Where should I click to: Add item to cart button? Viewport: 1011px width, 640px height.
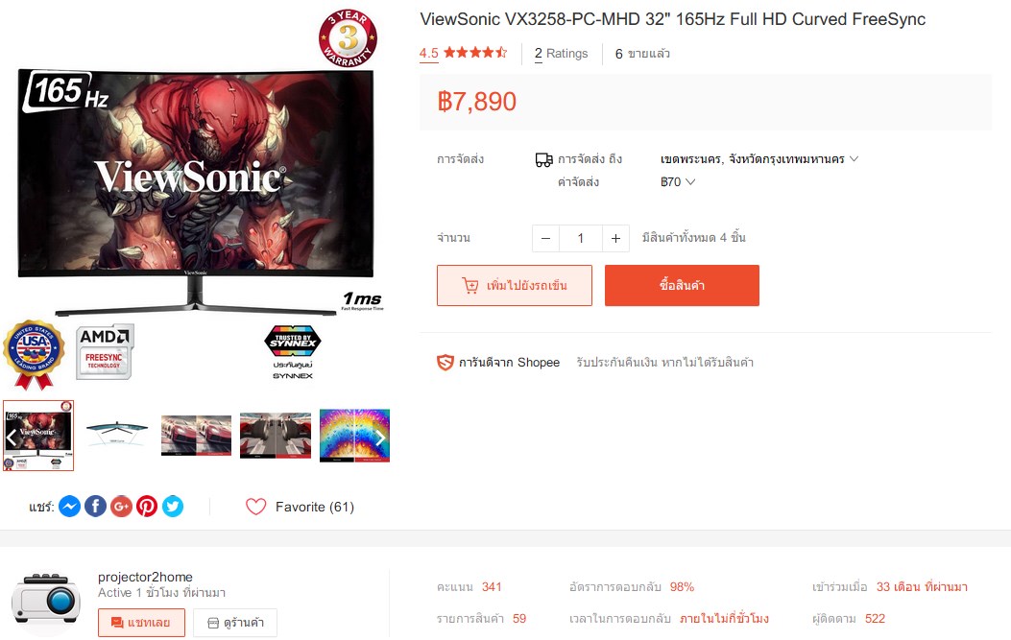click(515, 286)
